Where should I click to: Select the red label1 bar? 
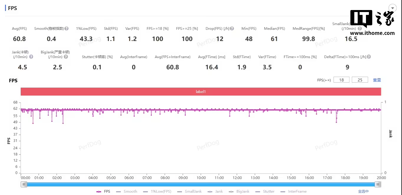point(201,92)
